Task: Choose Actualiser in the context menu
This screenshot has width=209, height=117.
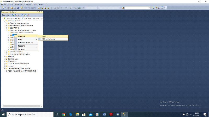Action: point(26,49)
